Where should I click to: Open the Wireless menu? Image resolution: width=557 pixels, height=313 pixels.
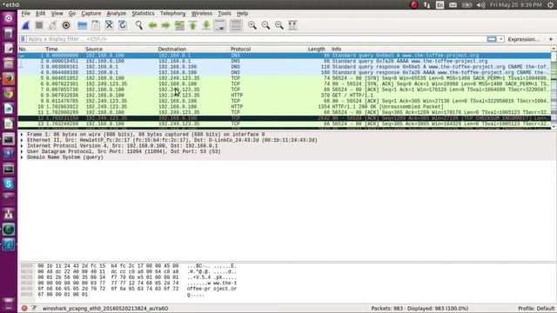pos(201,13)
